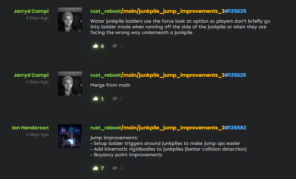Upvote Ian Henderson's jump improvements commit
The image size is (296, 179).
point(95,168)
